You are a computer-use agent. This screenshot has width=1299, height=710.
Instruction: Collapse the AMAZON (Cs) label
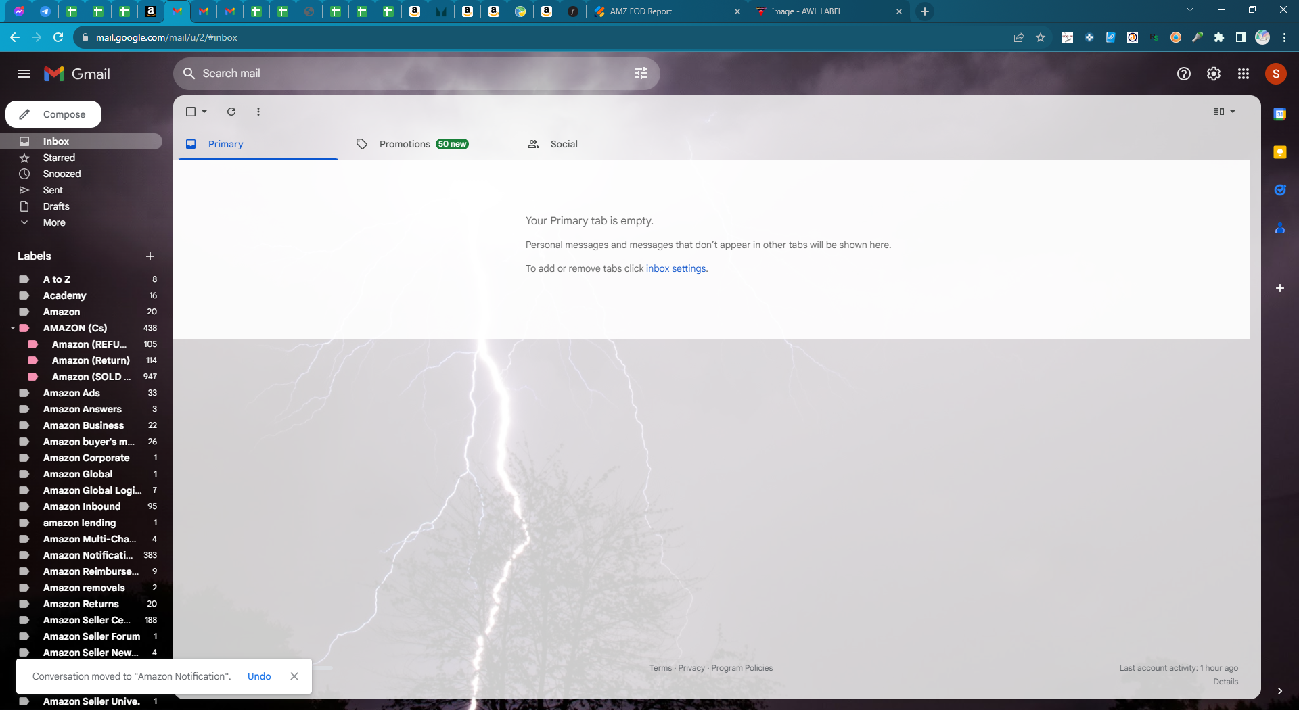click(x=12, y=328)
